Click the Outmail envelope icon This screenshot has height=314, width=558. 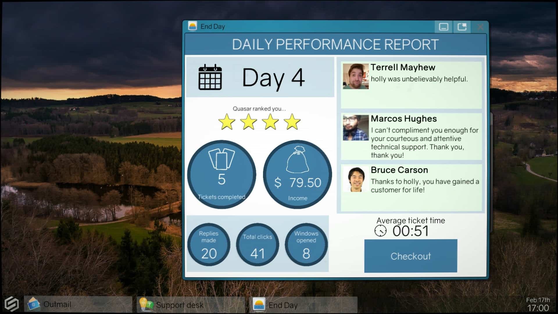[33, 304]
